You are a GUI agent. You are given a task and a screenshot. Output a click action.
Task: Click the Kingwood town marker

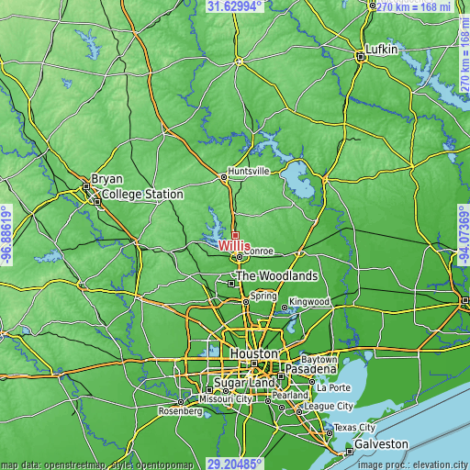285,308
